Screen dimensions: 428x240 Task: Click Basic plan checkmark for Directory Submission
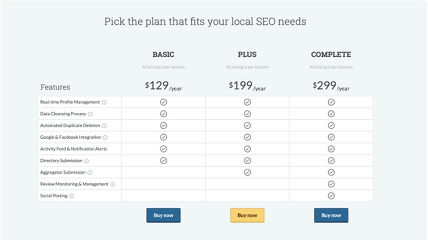[164, 161]
